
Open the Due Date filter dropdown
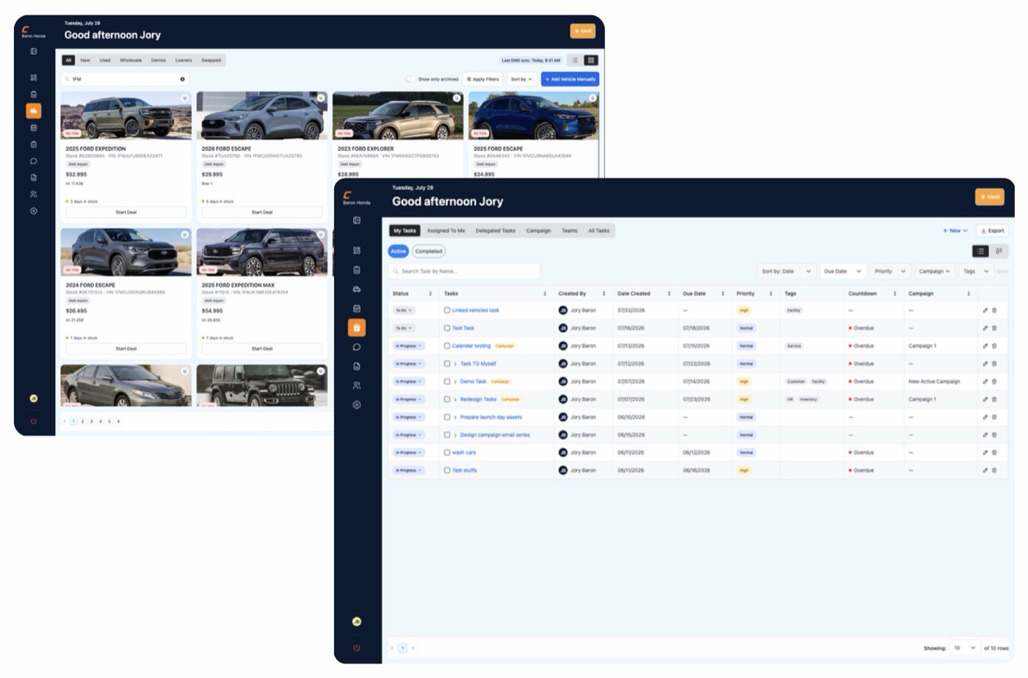[842, 271]
